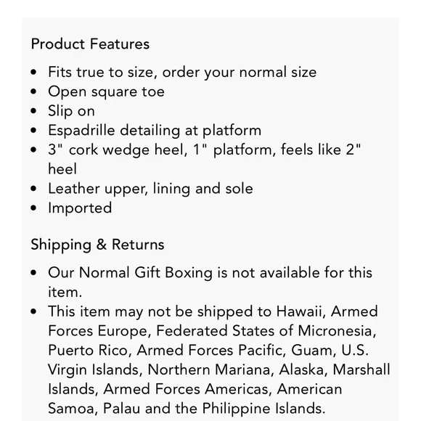Click 'Puerto Rico' in shipping restrictions

point(90,350)
